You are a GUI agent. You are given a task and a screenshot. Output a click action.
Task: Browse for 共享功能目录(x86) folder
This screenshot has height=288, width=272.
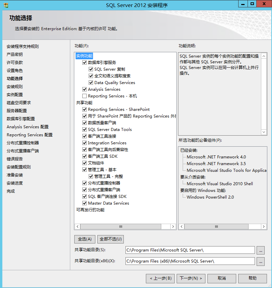click(x=261, y=261)
